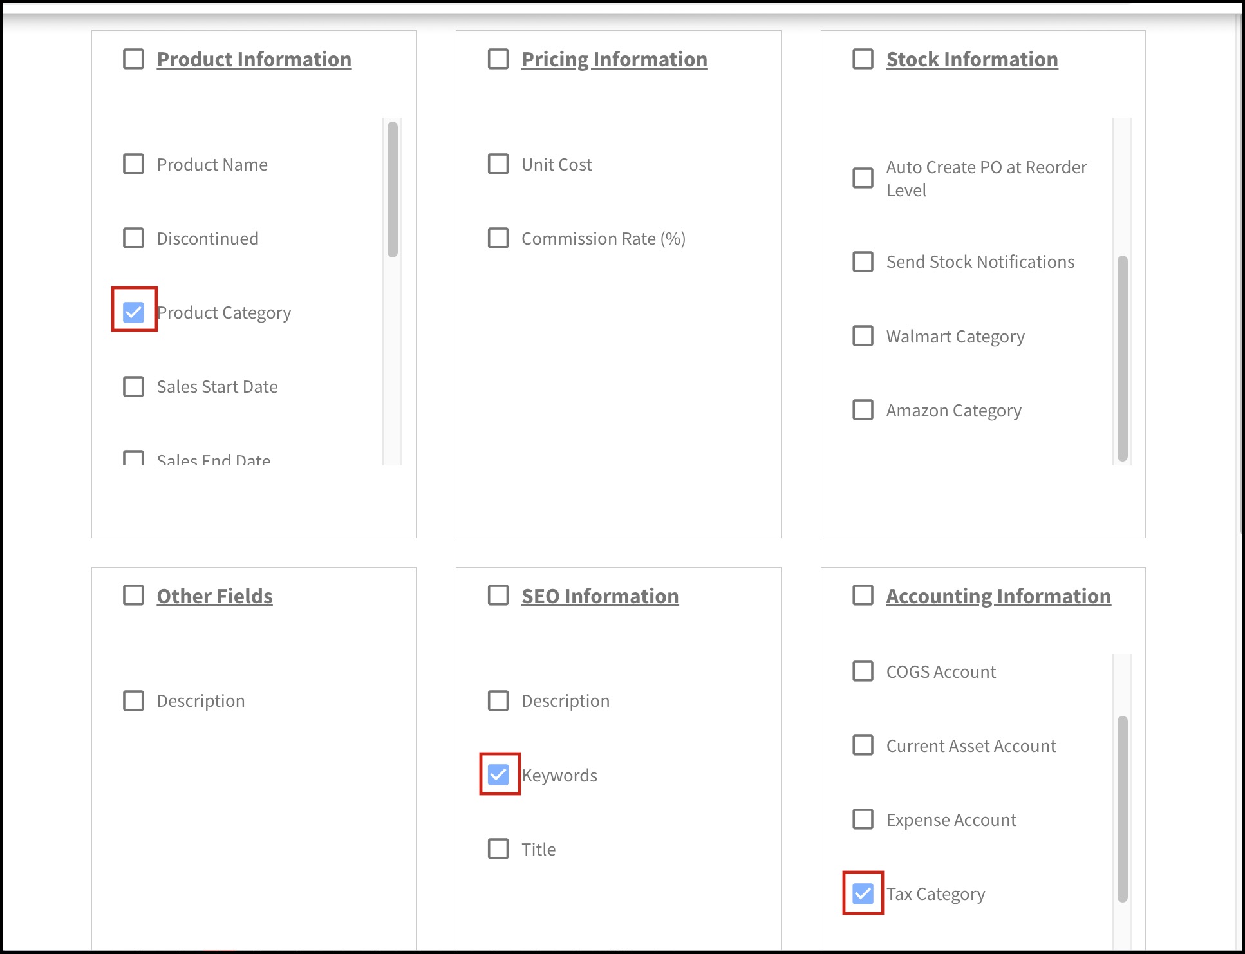The height and width of the screenshot is (954, 1245).
Task: Click the Accounting Information heading link
Action: pos(998,596)
